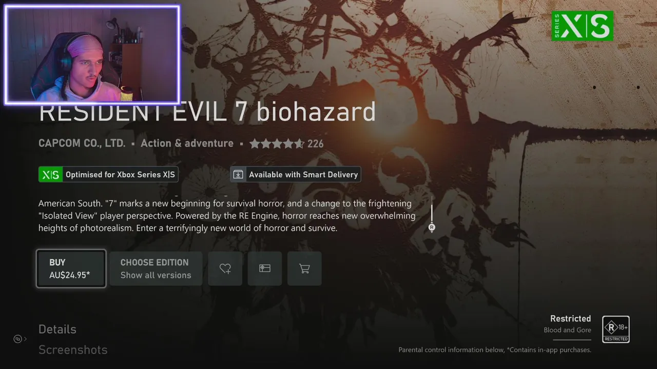Open the star rating reviews
This screenshot has width=657, height=369.
[x=286, y=143]
